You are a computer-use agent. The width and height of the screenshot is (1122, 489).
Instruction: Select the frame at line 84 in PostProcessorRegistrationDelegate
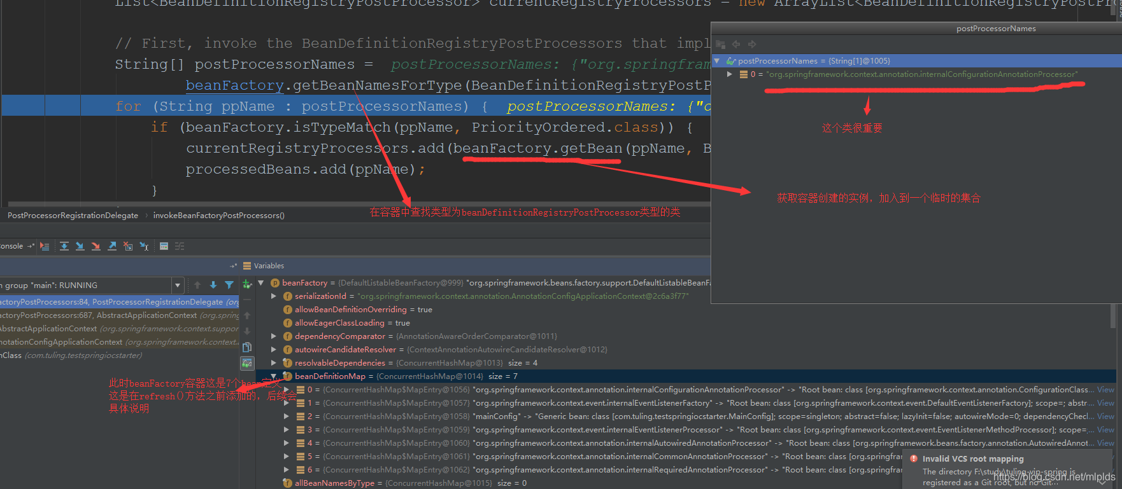tap(119, 302)
